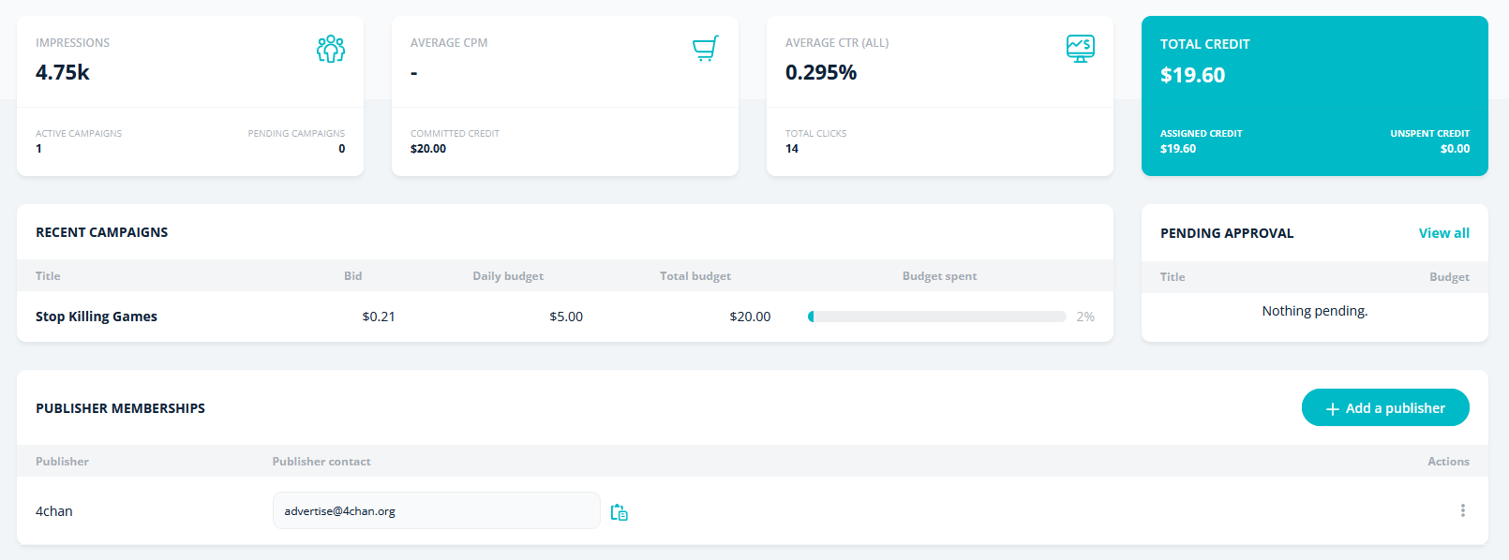Screen dimensions: 1509x560
Task: Click the Daily budget column header
Action: tap(508, 276)
